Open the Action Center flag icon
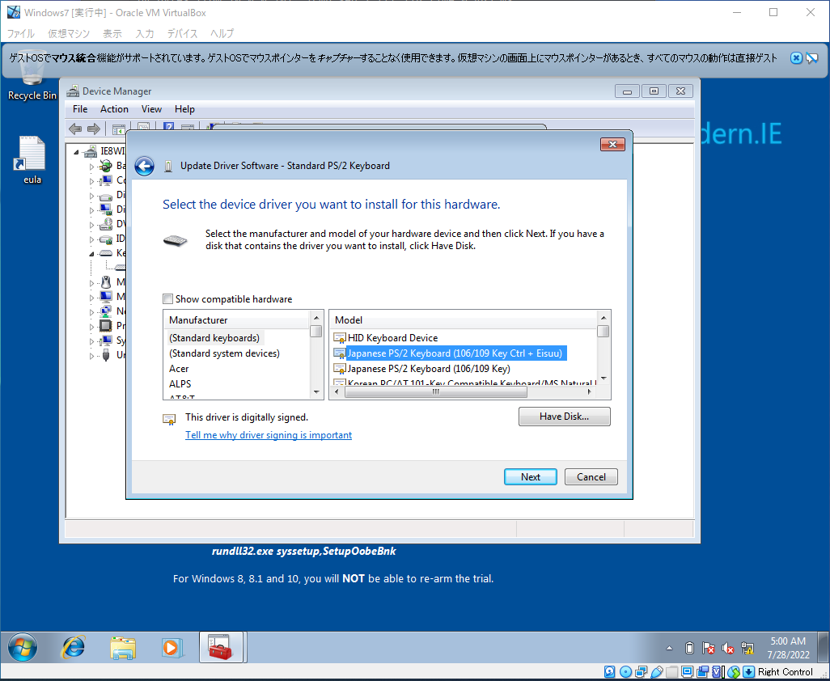The image size is (830, 681). [709, 648]
